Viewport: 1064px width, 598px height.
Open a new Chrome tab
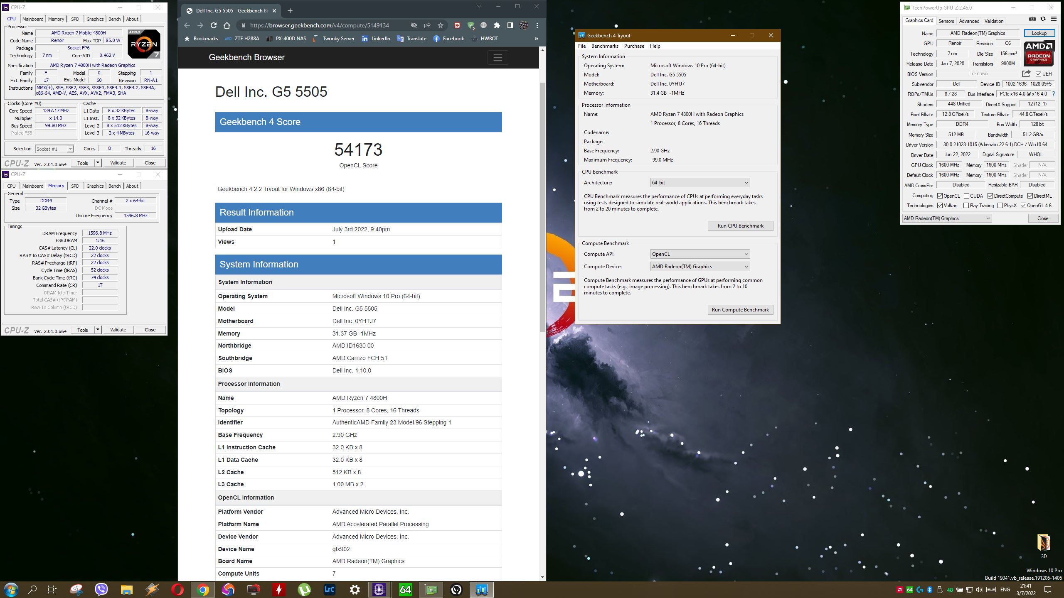click(x=290, y=11)
